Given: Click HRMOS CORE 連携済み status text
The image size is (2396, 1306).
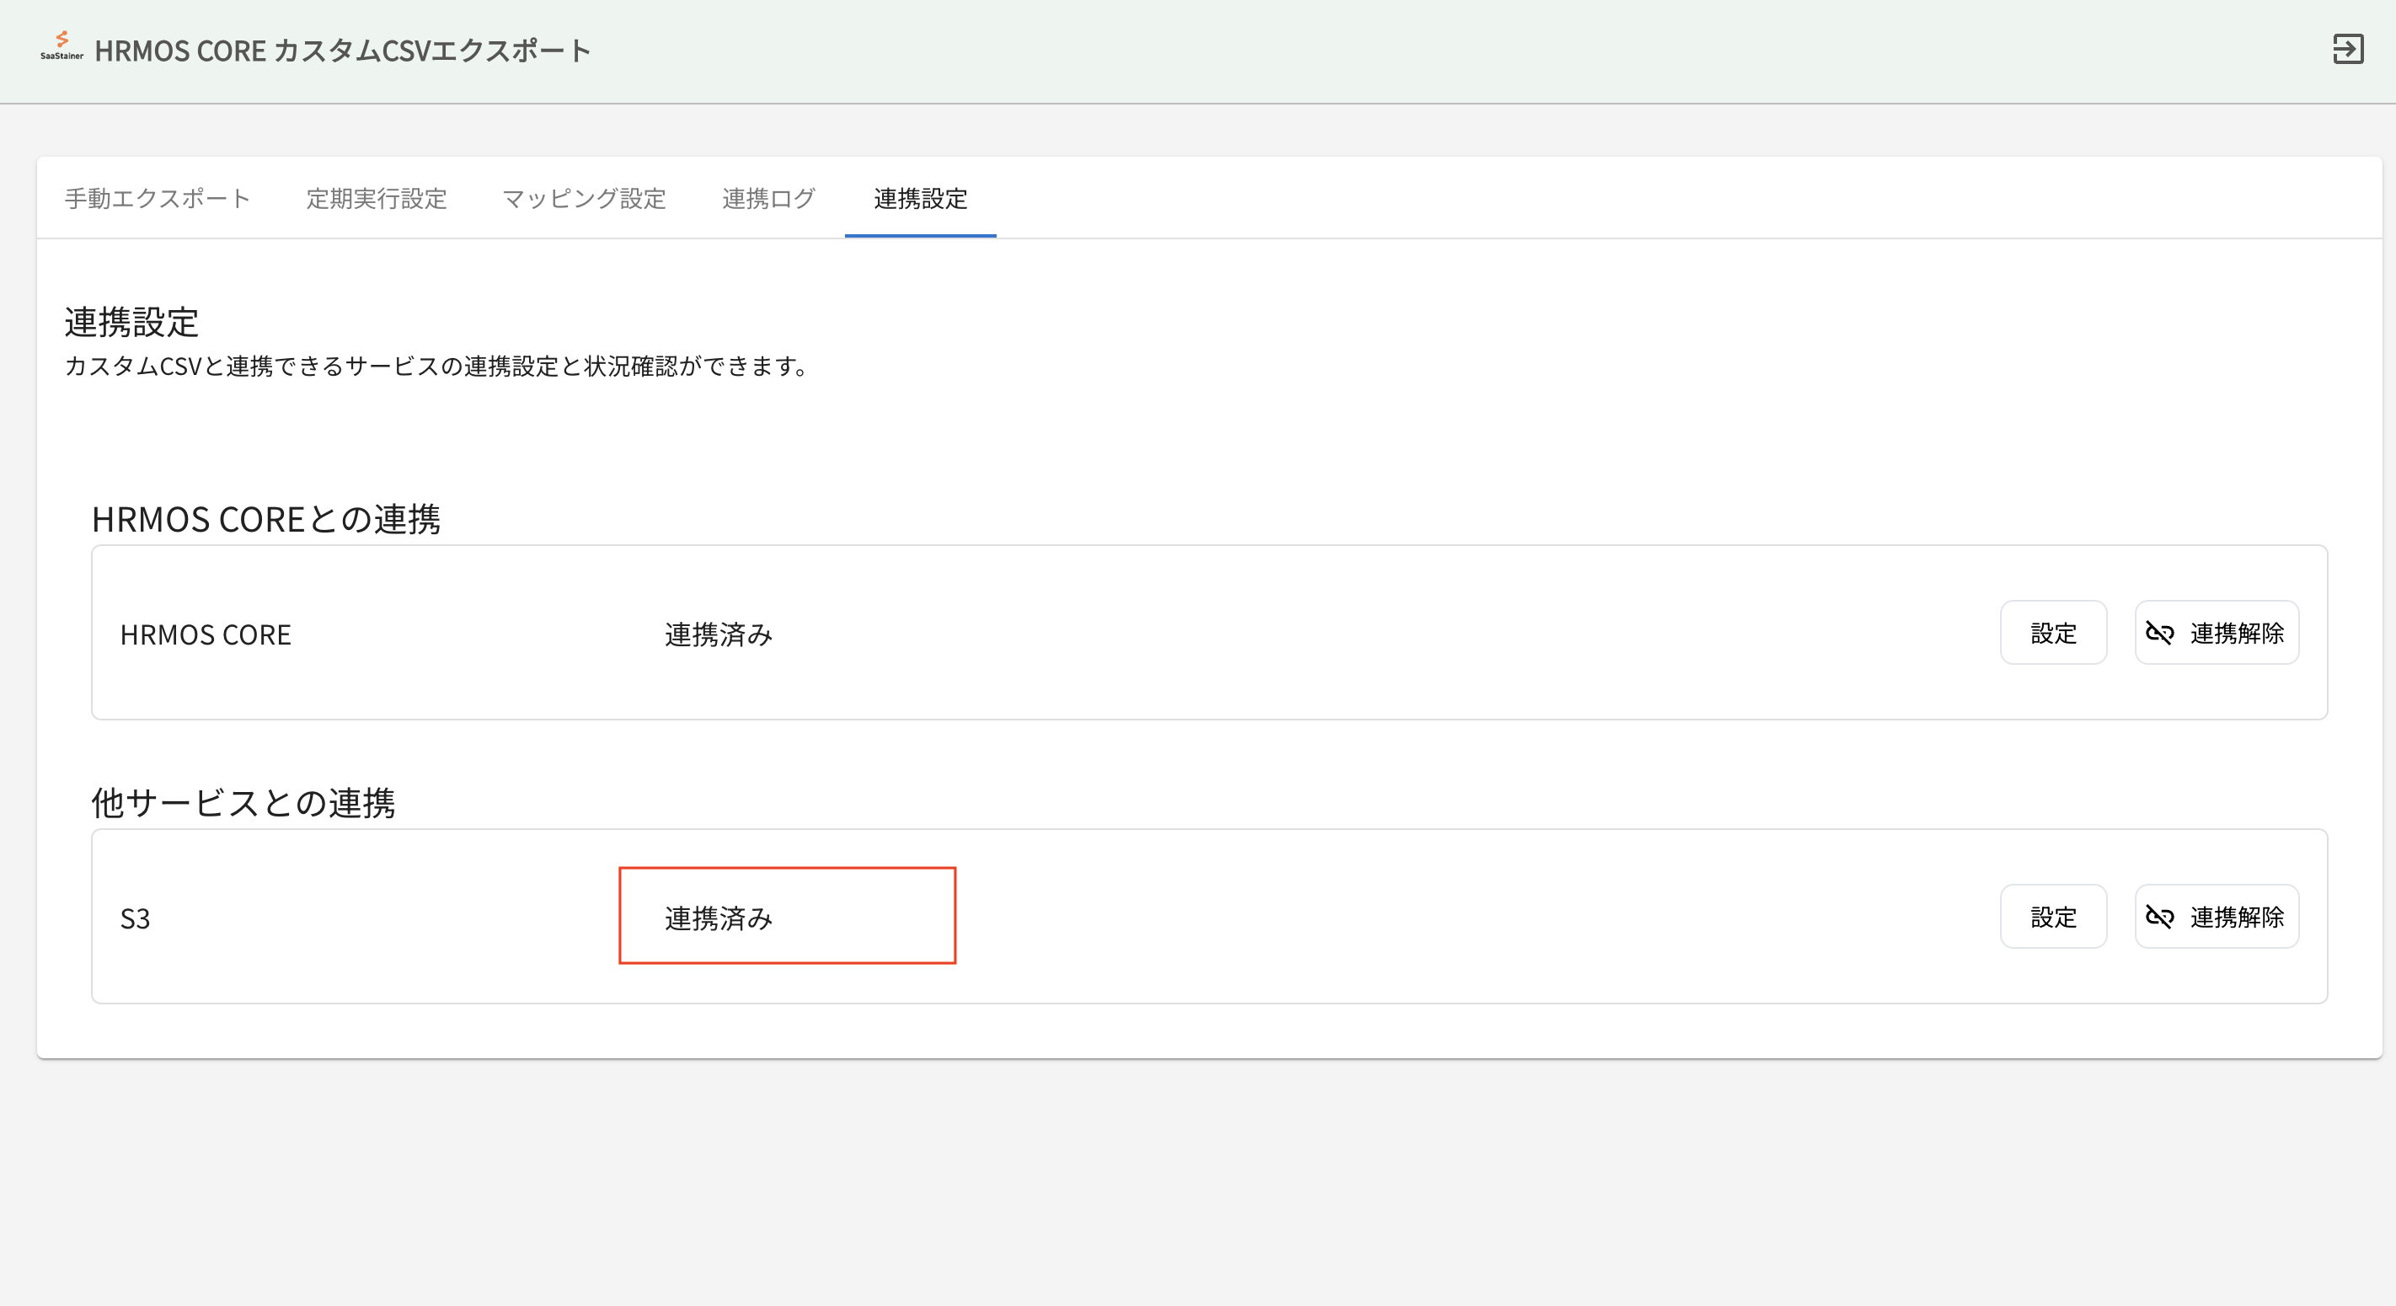Looking at the screenshot, I should pyautogui.click(x=718, y=634).
